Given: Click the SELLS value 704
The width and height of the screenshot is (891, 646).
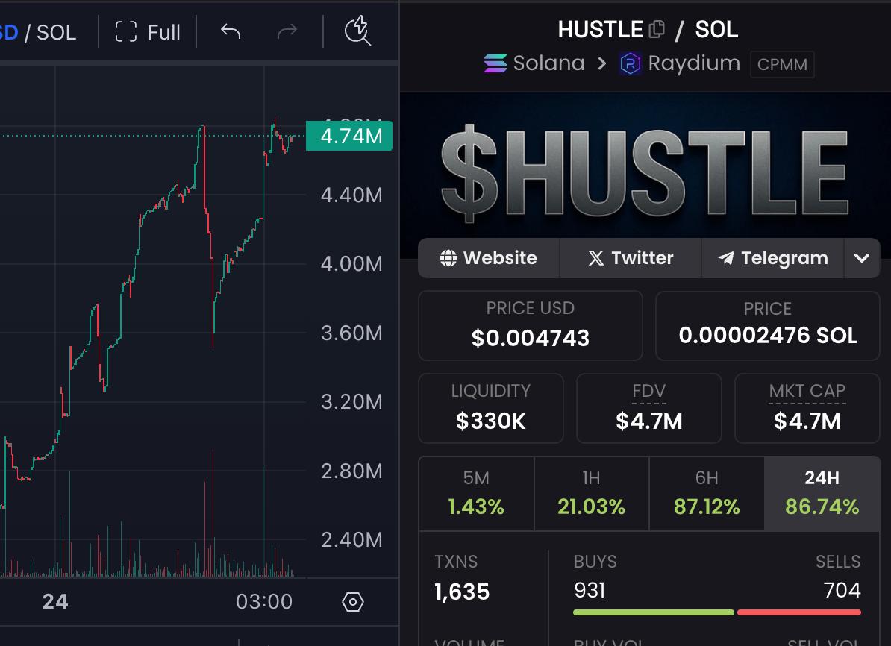Looking at the screenshot, I should (x=842, y=590).
